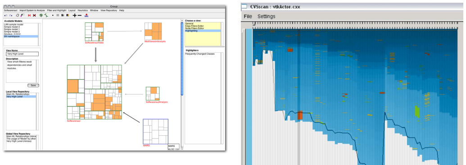466x165 pixels.
Task: Click the circular refresh toolbar icon
Action: 18,15
